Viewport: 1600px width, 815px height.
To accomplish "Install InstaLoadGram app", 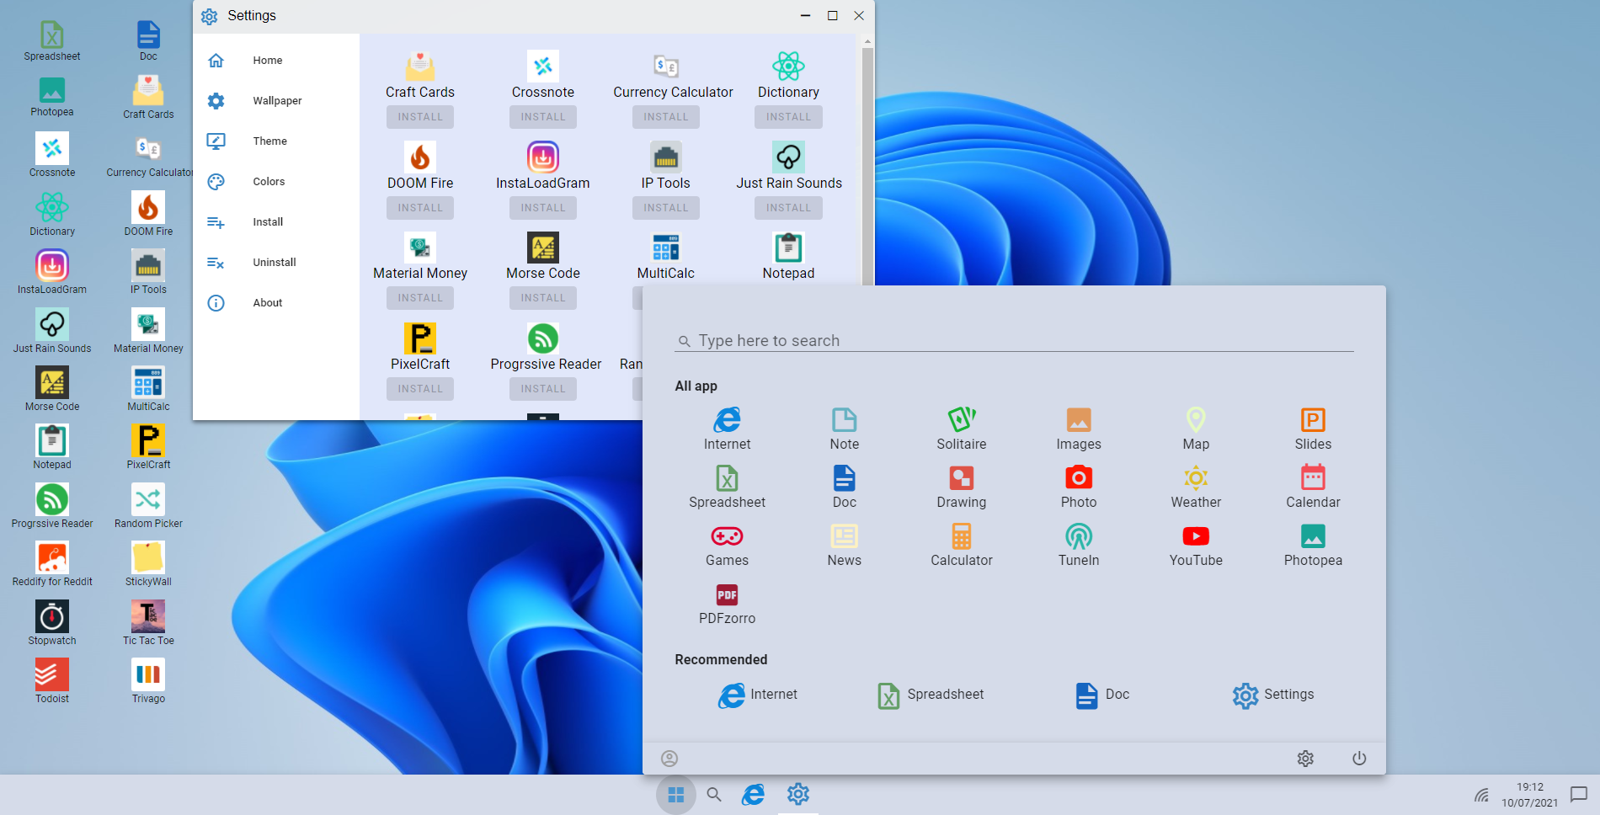I will click(543, 208).
